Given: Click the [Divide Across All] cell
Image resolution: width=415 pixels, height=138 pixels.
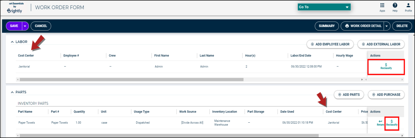Looking at the screenshot, I should [x=192, y=123].
